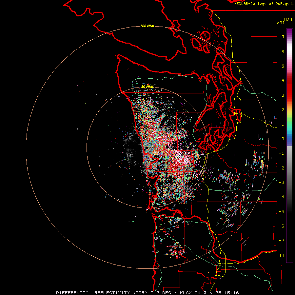295x295 pixels.
Task: Click the "NEXLAB-College of DuPage" credit text
Action: coord(262,4)
